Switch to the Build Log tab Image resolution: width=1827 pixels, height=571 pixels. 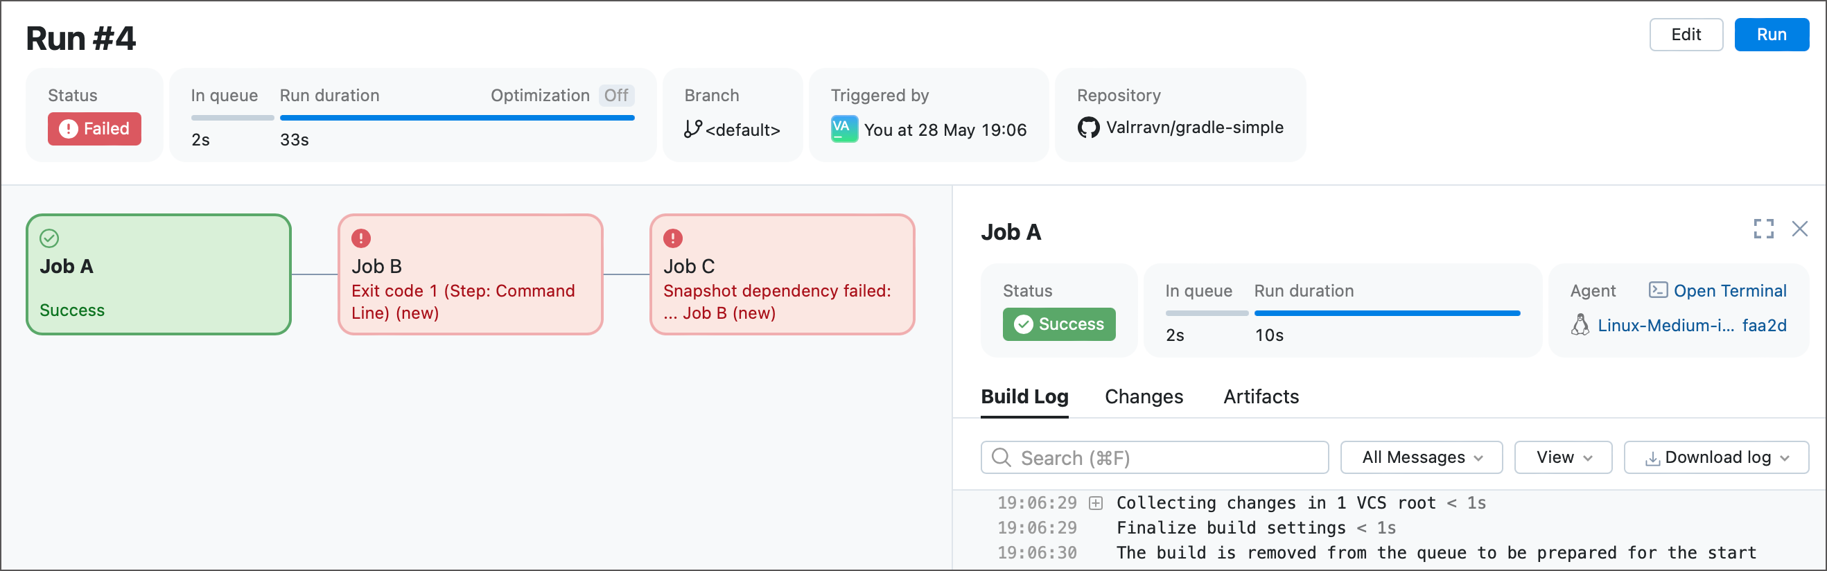1024,396
